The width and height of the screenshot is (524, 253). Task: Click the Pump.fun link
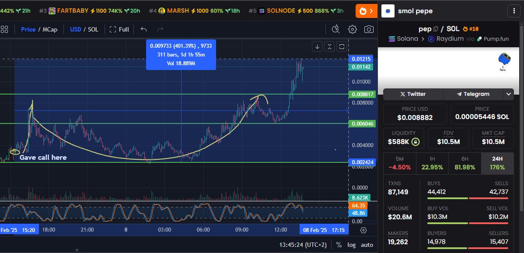pyautogui.click(x=493, y=39)
